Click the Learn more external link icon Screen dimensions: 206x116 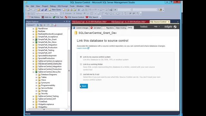coord(88,48)
